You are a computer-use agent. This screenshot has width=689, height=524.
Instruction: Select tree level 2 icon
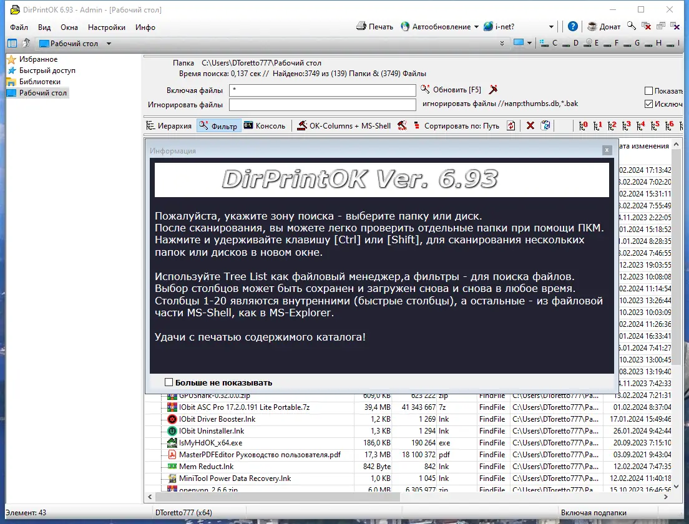coord(612,125)
